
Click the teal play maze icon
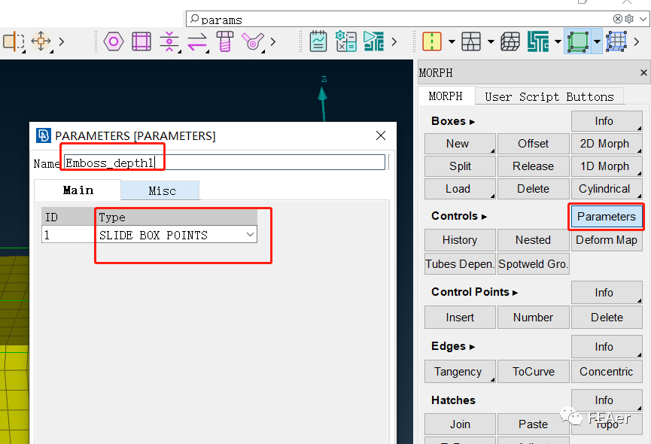[x=373, y=41]
